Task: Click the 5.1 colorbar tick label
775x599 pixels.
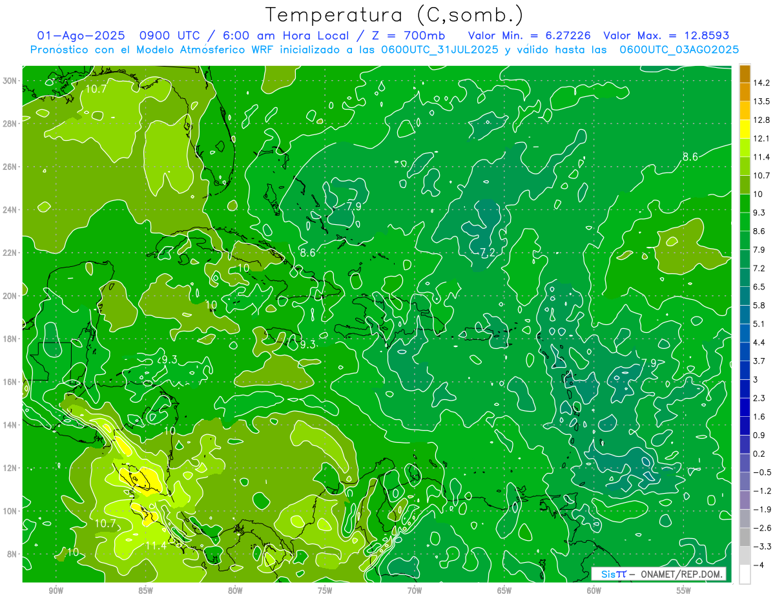Action: [x=760, y=324]
